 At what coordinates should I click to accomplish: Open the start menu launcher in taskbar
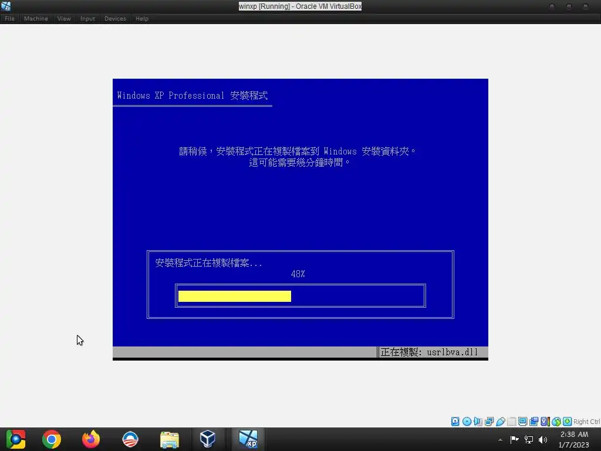pyautogui.click(x=16, y=439)
